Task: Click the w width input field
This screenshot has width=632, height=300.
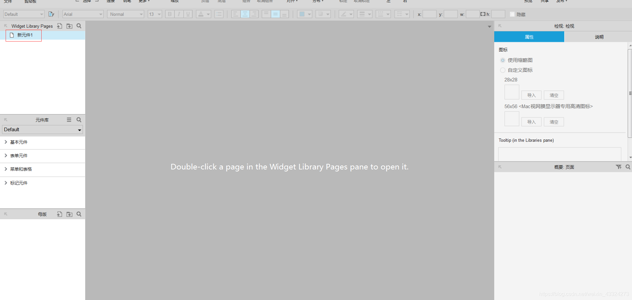Action: 473,14
